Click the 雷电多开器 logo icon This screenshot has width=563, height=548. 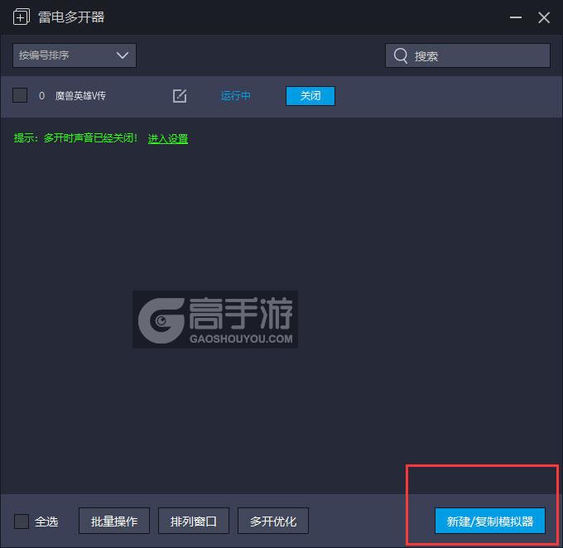click(22, 17)
